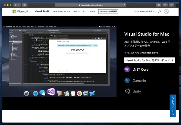Click the download arrow icon on the download button
Image resolution: width=181 pixels, height=125 pixels.
pyautogui.click(x=172, y=60)
